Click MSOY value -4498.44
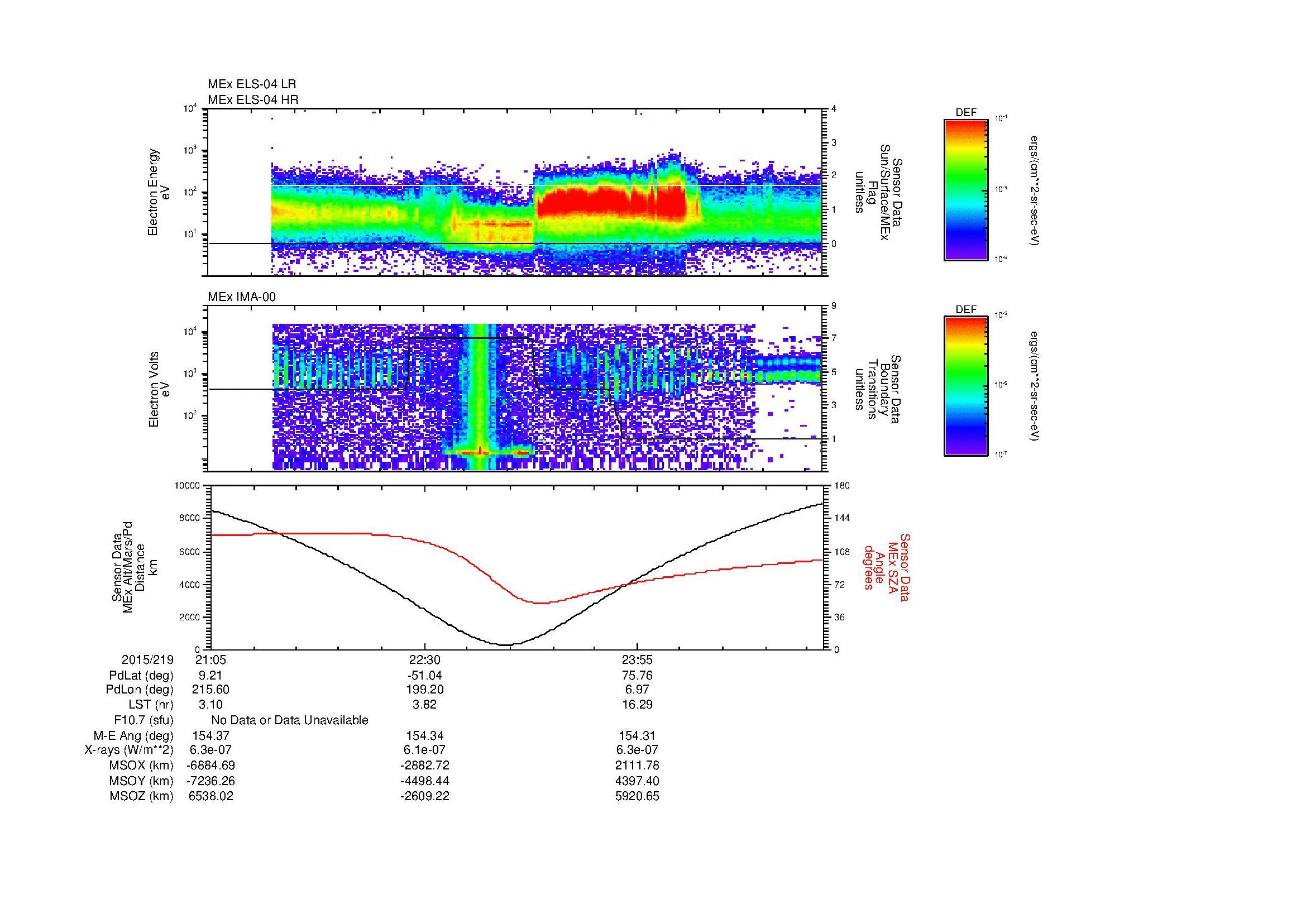The height and width of the screenshot is (923, 1306). [424, 781]
